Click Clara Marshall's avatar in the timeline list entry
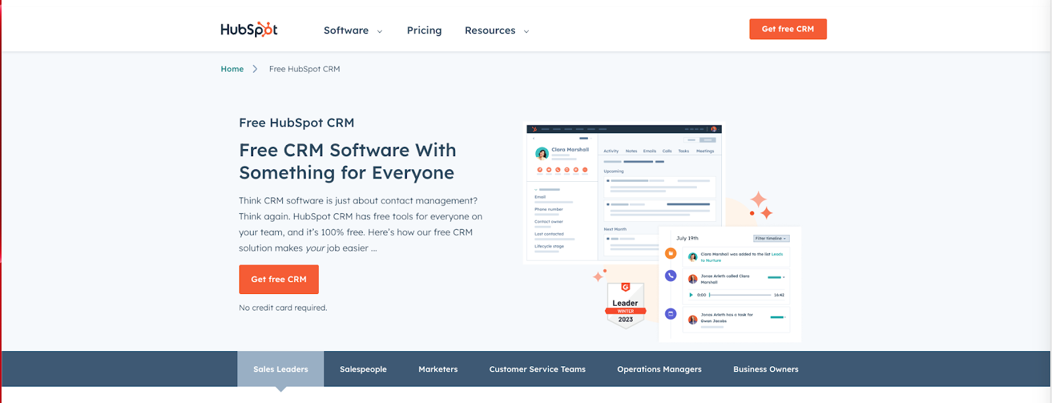The width and height of the screenshot is (1052, 403). [692, 257]
